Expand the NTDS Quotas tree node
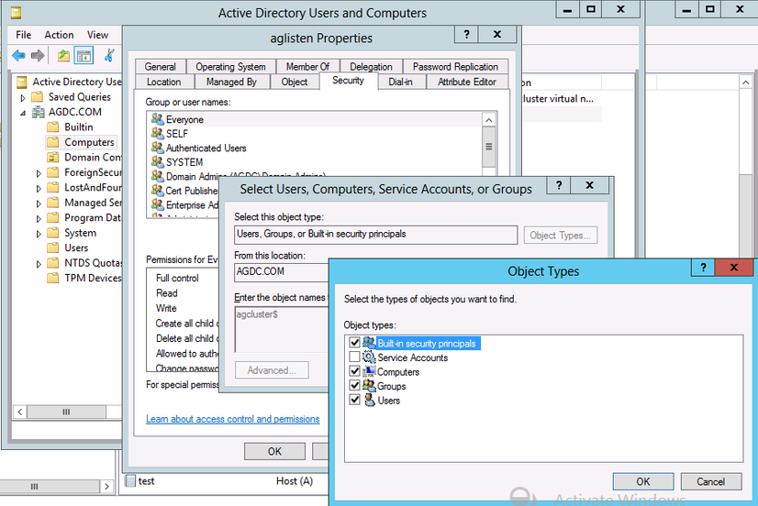Viewport: 758px width, 506px height. click(39, 264)
